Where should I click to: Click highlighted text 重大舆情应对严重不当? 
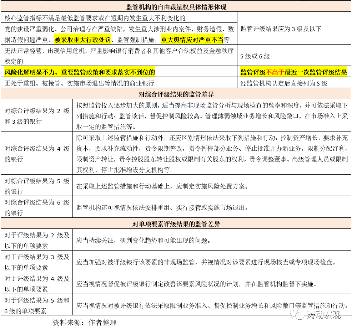coord(192,39)
